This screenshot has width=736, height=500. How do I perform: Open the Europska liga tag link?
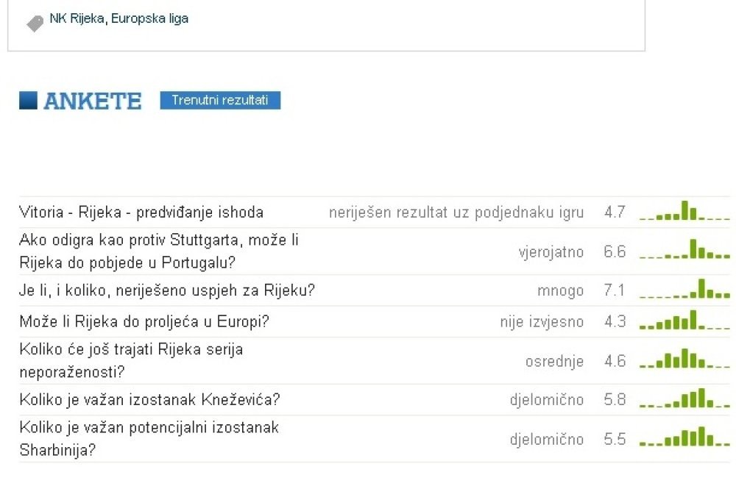click(x=149, y=19)
